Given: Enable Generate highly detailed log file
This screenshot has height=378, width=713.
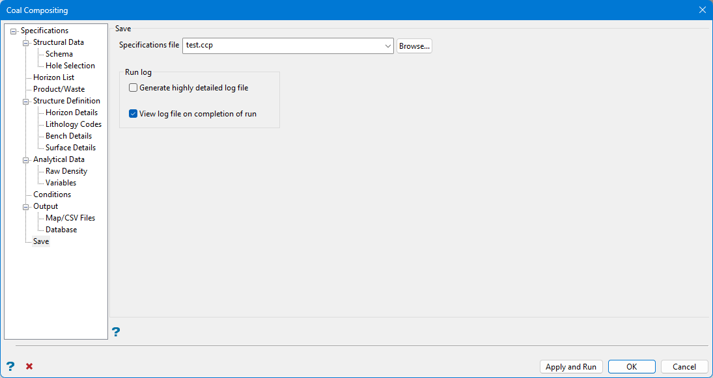Looking at the screenshot, I should coord(133,88).
